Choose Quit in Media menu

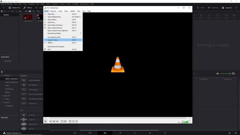coord(63,49)
